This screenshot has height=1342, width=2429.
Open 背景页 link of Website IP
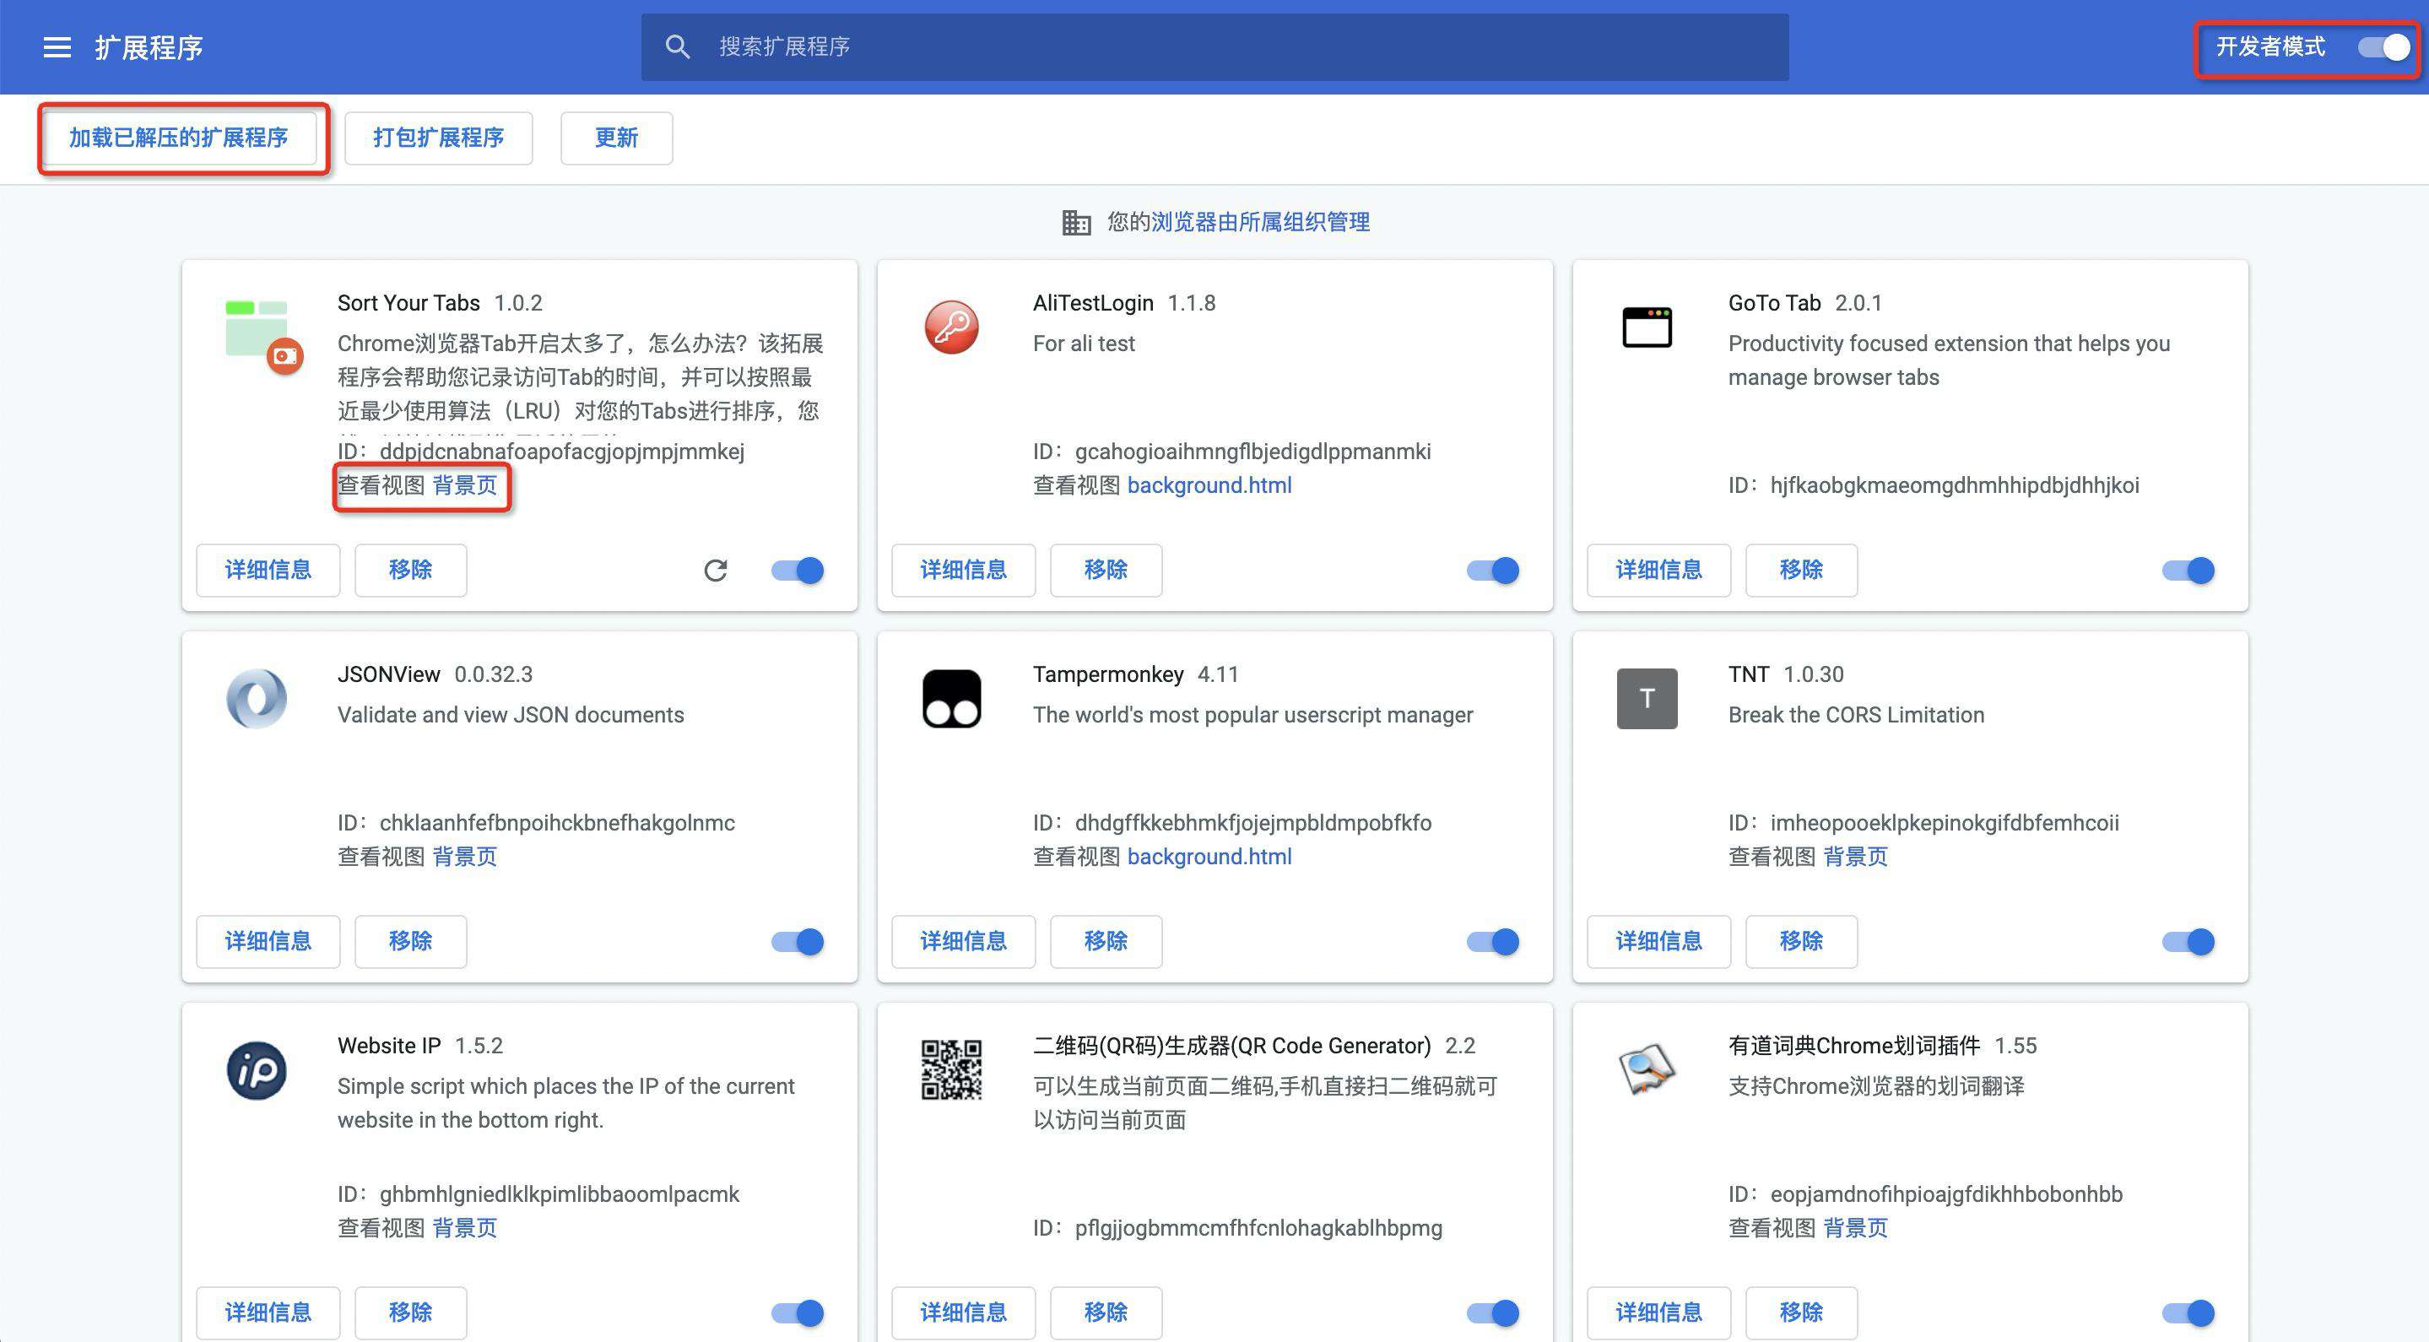[x=465, y=1229]
